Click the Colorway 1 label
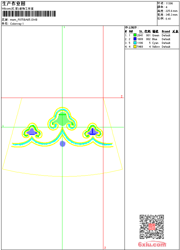The image size is (180, 250). pyautogui.click(x=17, y=24)
